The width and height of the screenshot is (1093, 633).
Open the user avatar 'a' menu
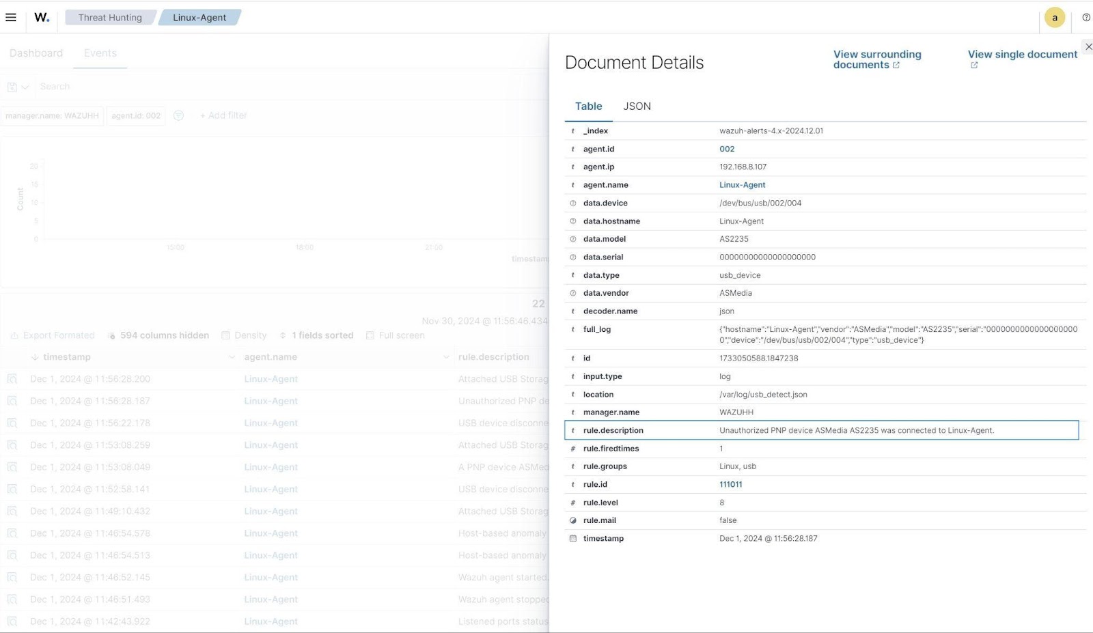coord(1055,18)
